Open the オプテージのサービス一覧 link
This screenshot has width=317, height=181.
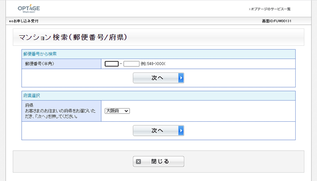tap(270, 9)
